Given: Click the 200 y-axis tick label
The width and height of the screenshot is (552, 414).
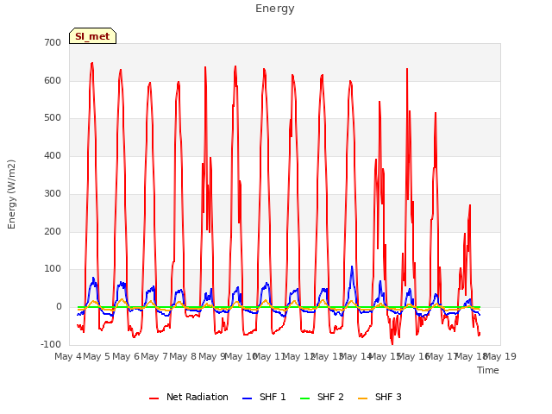Looking at the screenshot, I should point(53,232).
